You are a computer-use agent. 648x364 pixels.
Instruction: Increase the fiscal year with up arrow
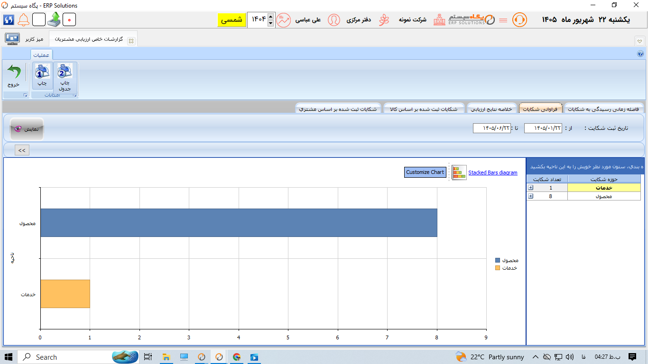270,17
